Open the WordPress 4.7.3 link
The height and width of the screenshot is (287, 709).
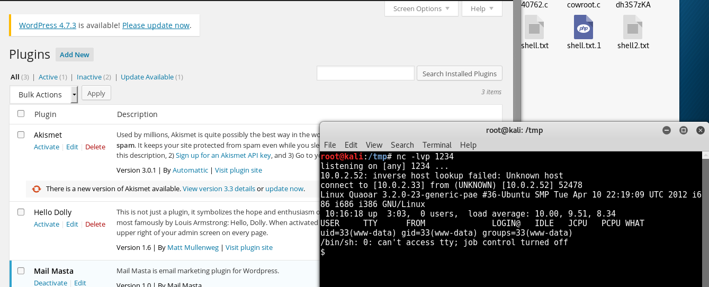[48, 25]
